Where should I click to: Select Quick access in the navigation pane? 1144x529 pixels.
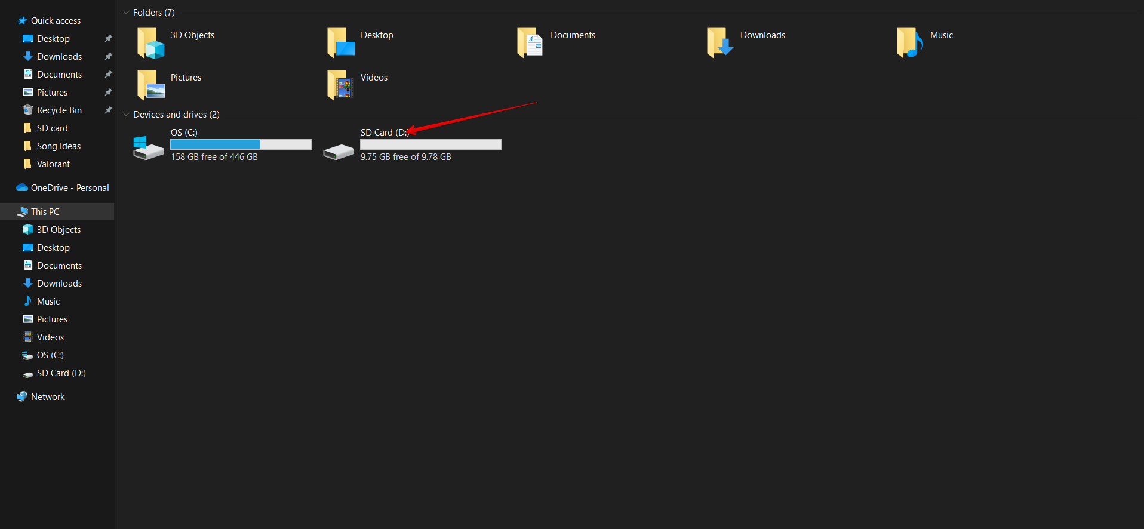pos(56,21)
